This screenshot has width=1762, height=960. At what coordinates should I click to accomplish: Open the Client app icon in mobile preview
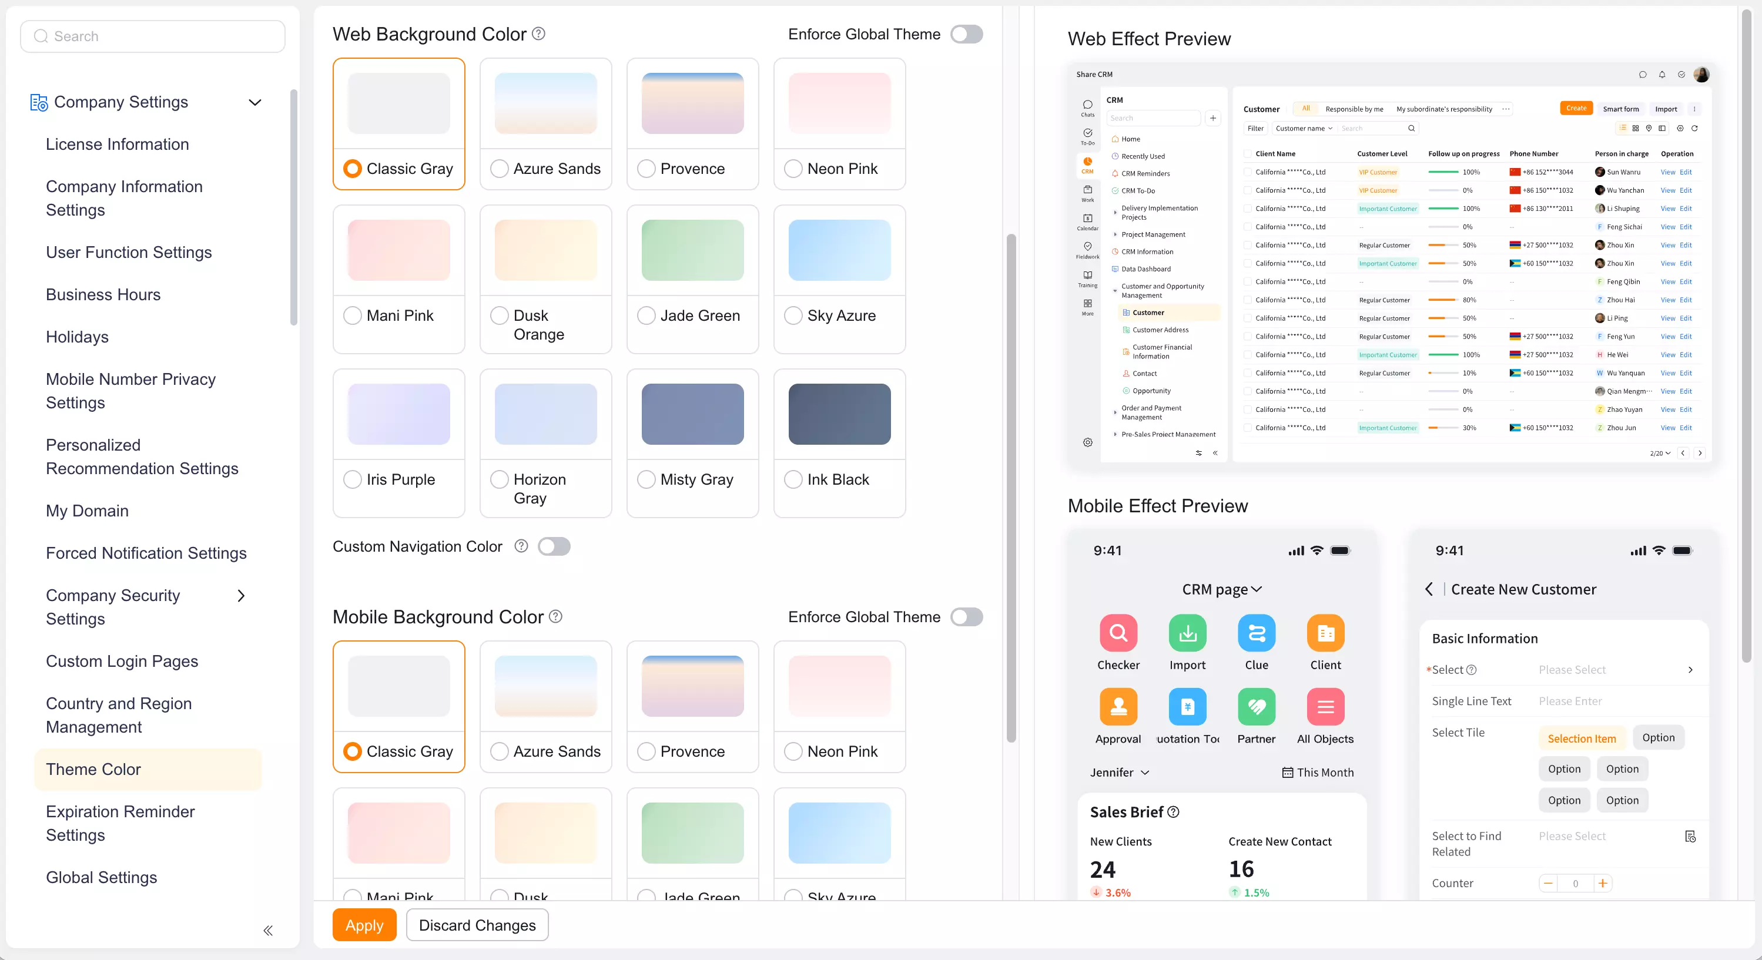1325,633
